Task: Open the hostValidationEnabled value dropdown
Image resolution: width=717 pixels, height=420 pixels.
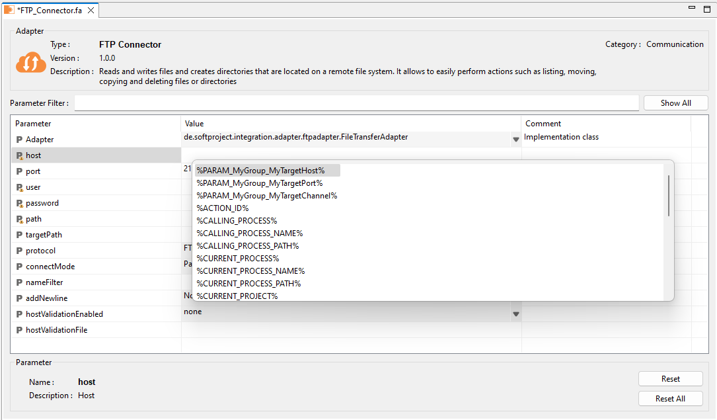Action: tap(515, 314)
